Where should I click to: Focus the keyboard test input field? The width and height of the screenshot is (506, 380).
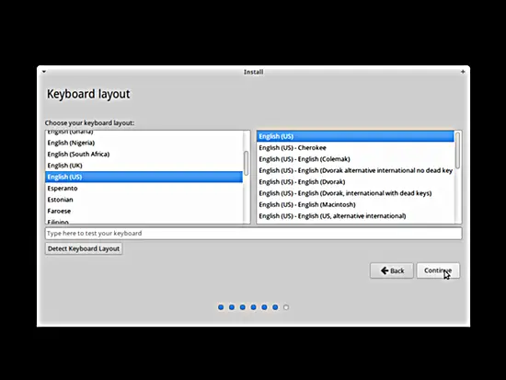(253, 234)
